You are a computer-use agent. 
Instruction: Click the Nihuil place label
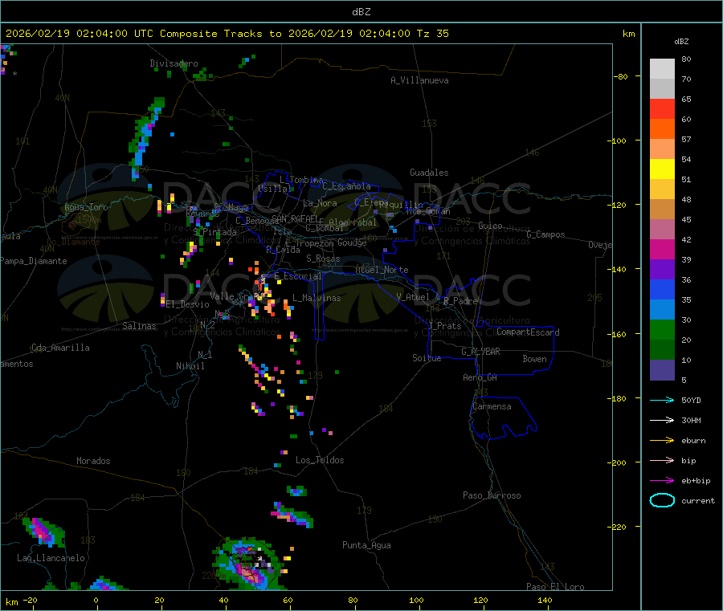point(190,366)
